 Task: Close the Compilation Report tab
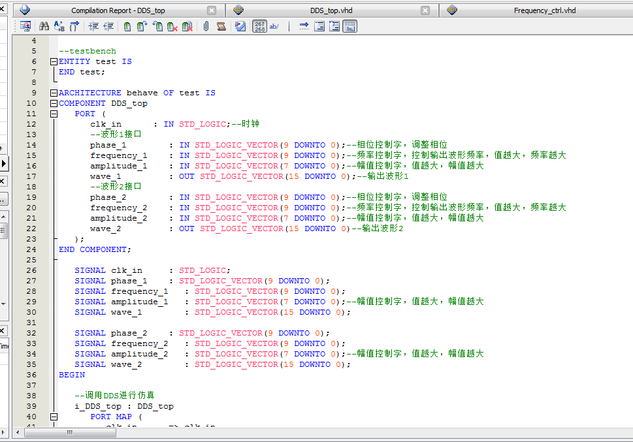(x=212, y=10)
